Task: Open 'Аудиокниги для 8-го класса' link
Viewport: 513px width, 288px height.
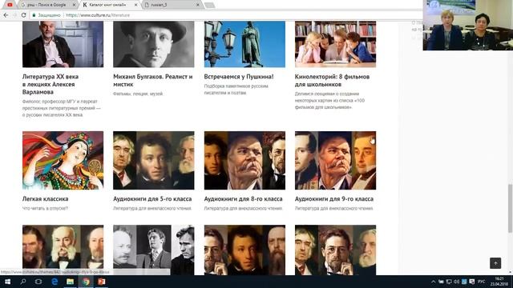Action: tap(243, 199)
